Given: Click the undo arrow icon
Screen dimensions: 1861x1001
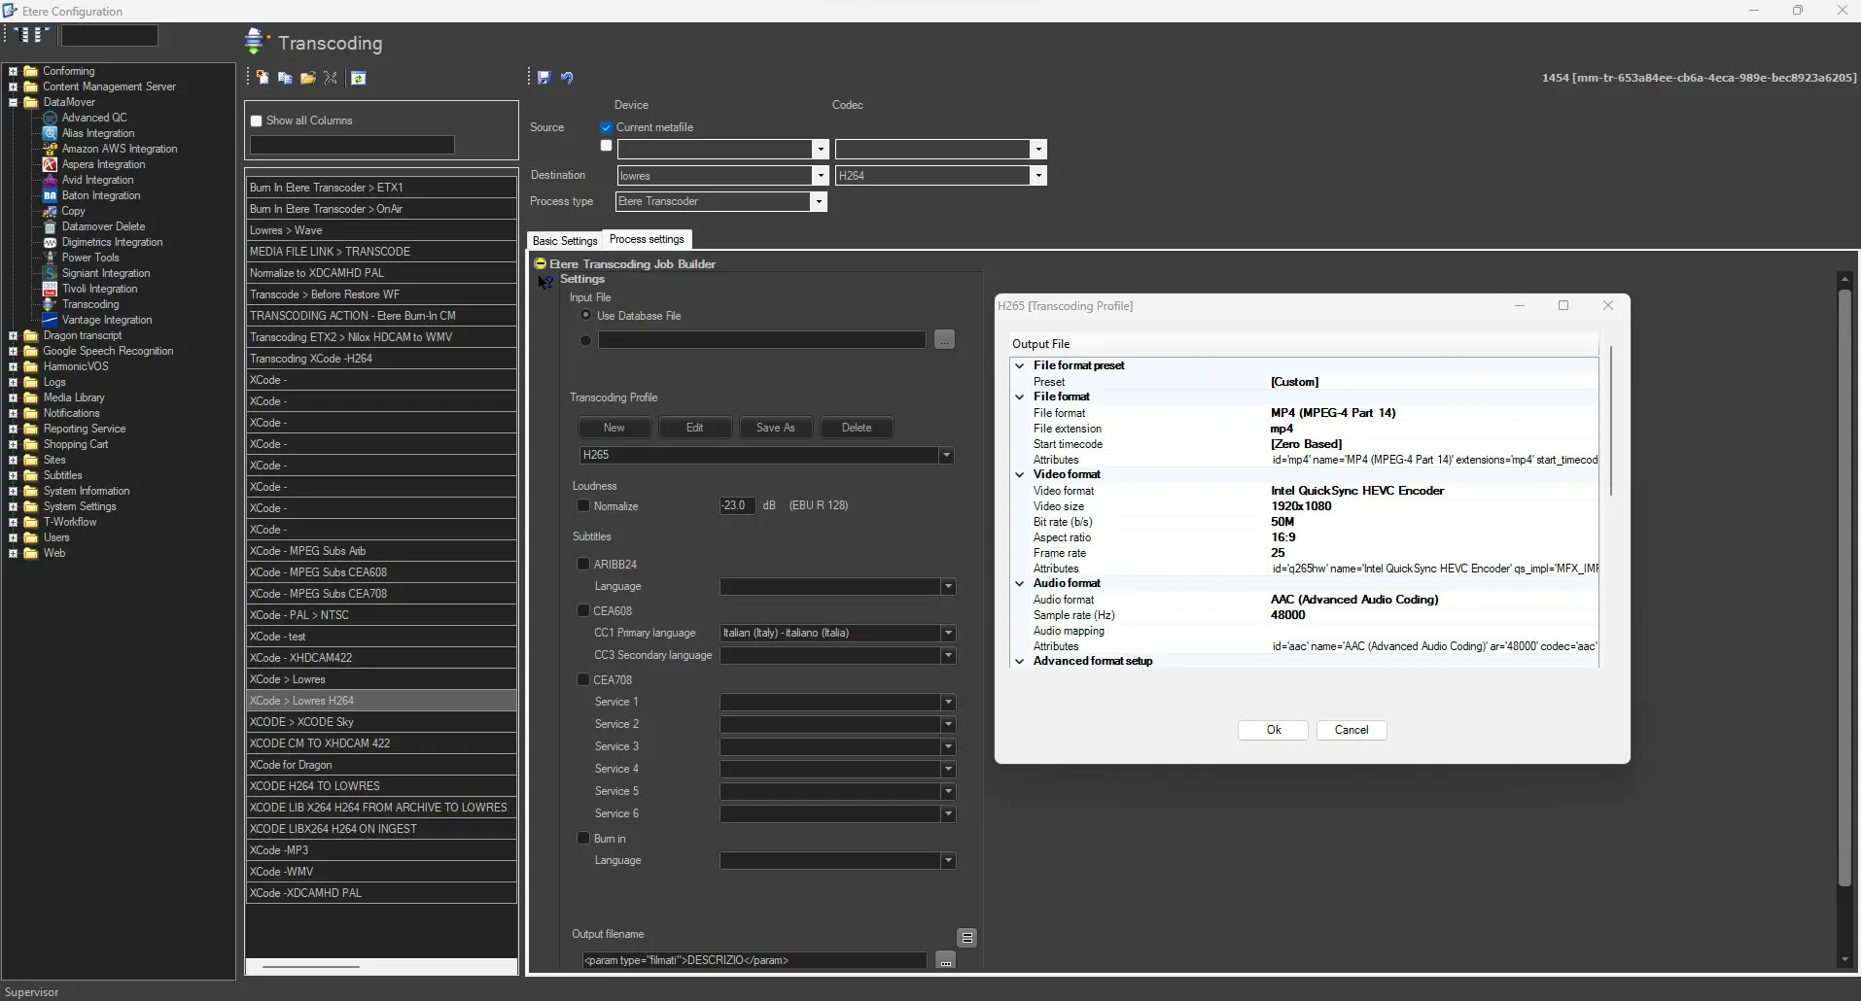Looking at the screenshot, I should coord(567,78).
